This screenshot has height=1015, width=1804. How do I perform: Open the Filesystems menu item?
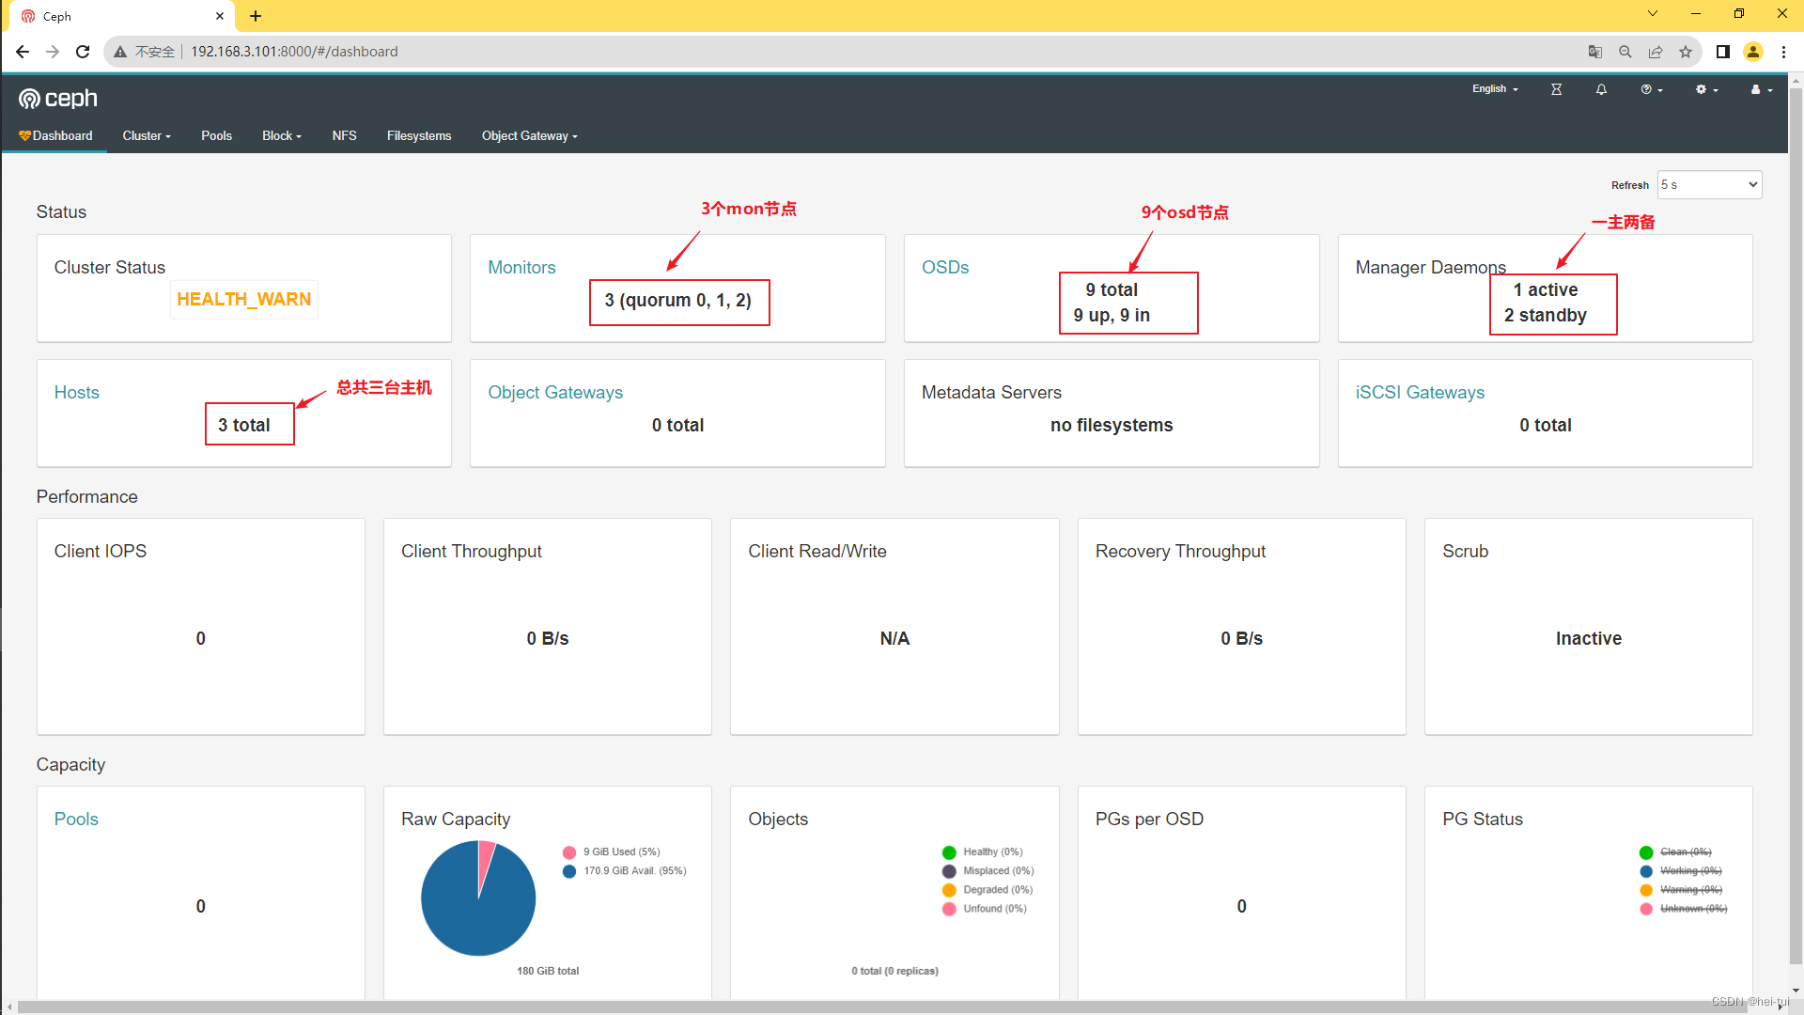click(419, 136)
